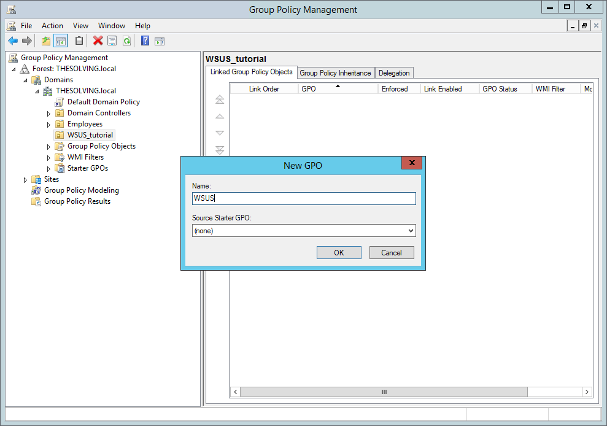Open the Source Starter GPO dropdown
607x426 pixels.
click(304, 231)
